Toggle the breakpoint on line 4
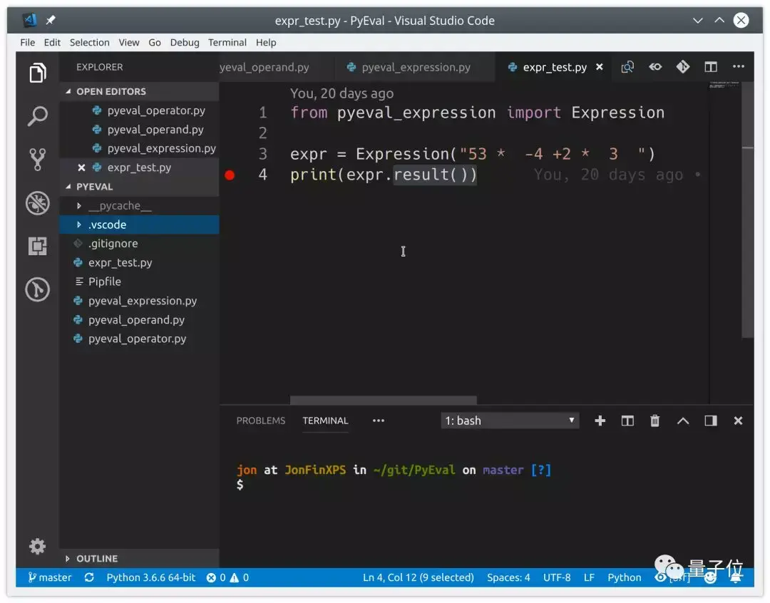 230,173
